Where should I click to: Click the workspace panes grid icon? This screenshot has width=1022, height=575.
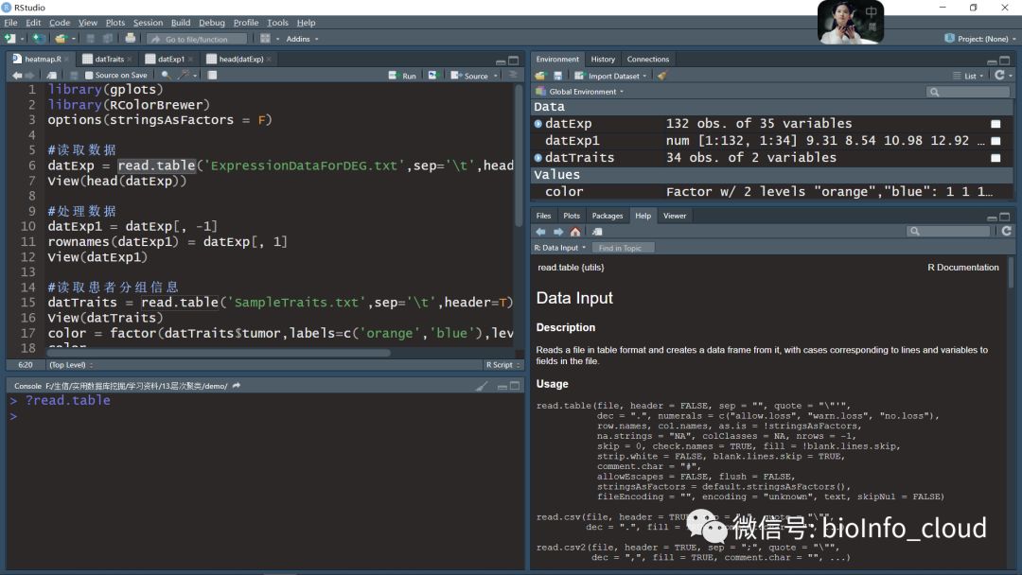265,39
